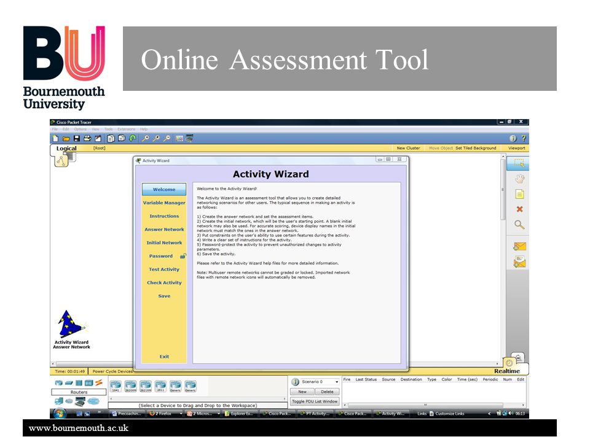Open the Options menu
The width and height of the screenshot is (590, 442).
tap(80, 130)
